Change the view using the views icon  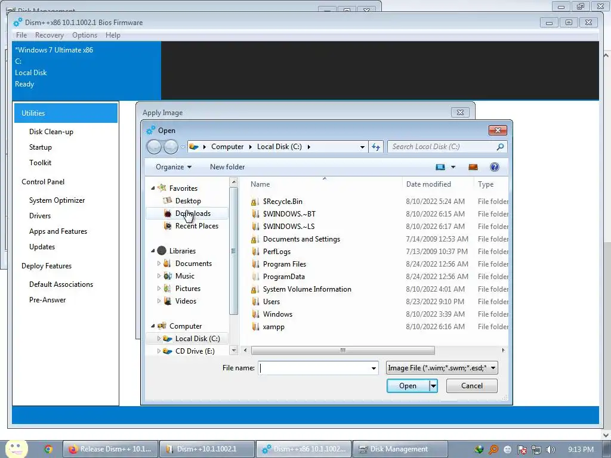[440, 167]
